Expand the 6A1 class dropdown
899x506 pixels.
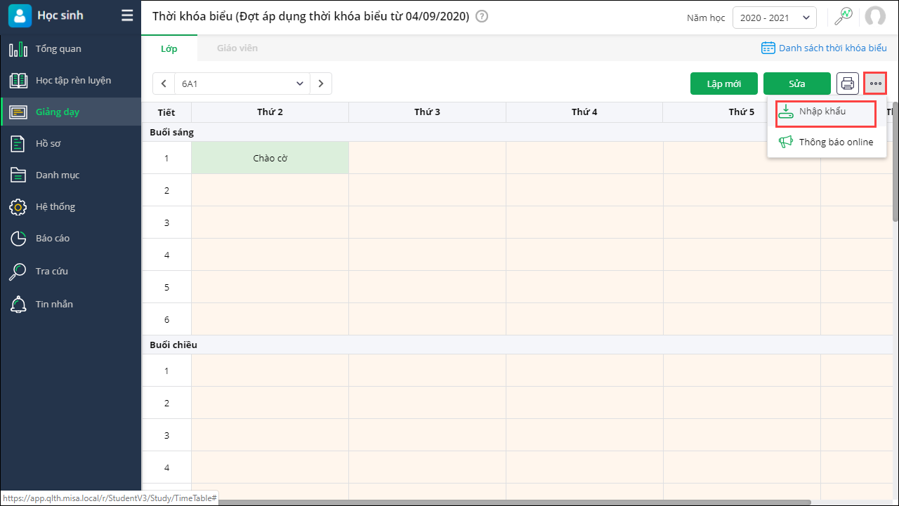[242, 84]
